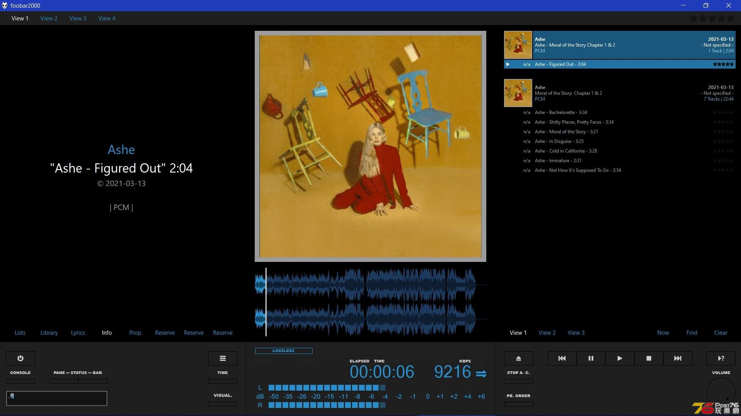
Task: Click the power icon button above Console
Action: [x=20, y=358]
